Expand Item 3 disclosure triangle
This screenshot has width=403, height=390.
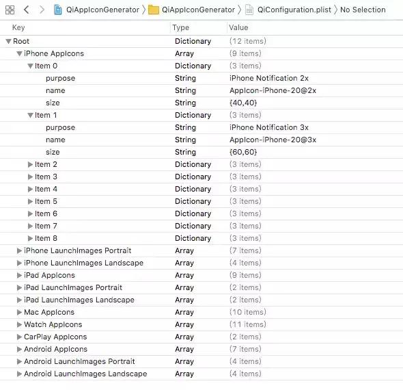point(30,177)
